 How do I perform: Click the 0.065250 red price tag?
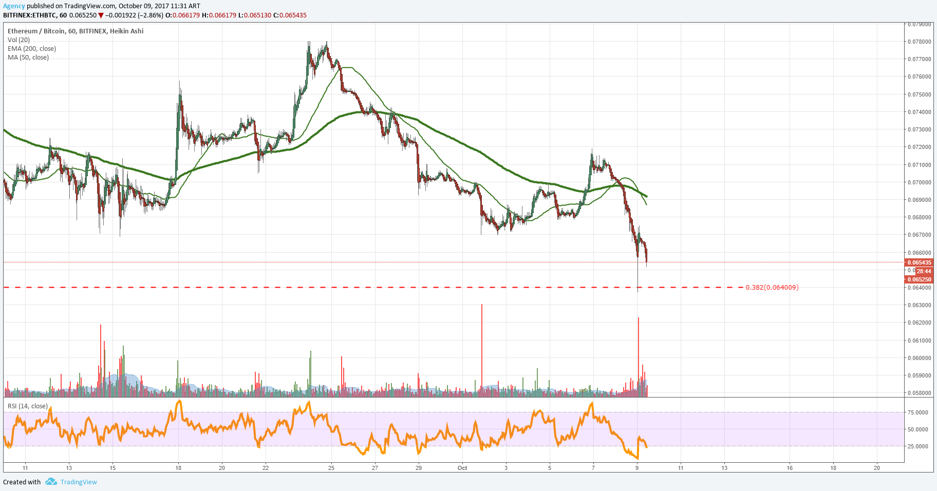(919, 279)
